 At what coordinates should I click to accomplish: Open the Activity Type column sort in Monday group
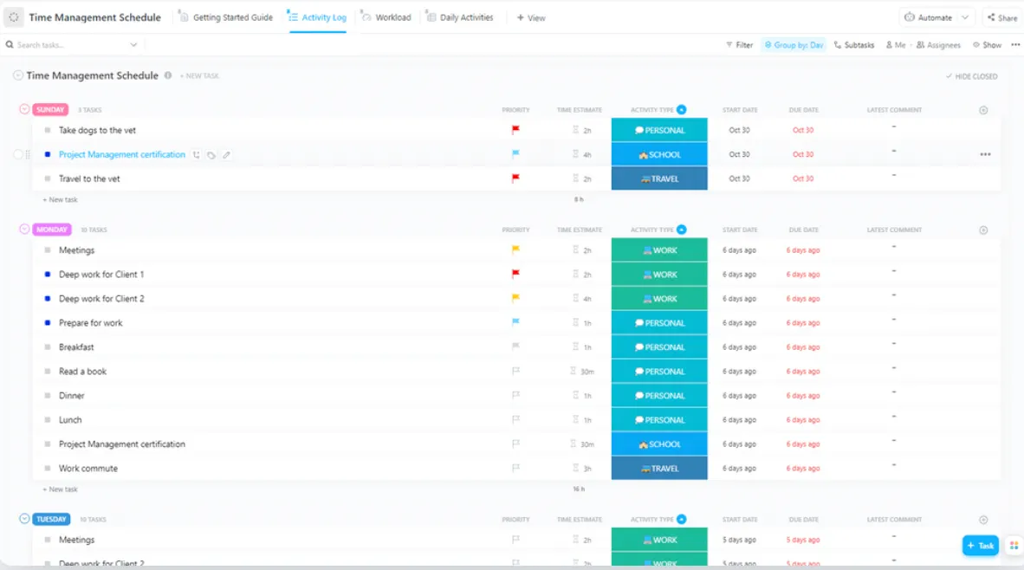tap(681, 230)
